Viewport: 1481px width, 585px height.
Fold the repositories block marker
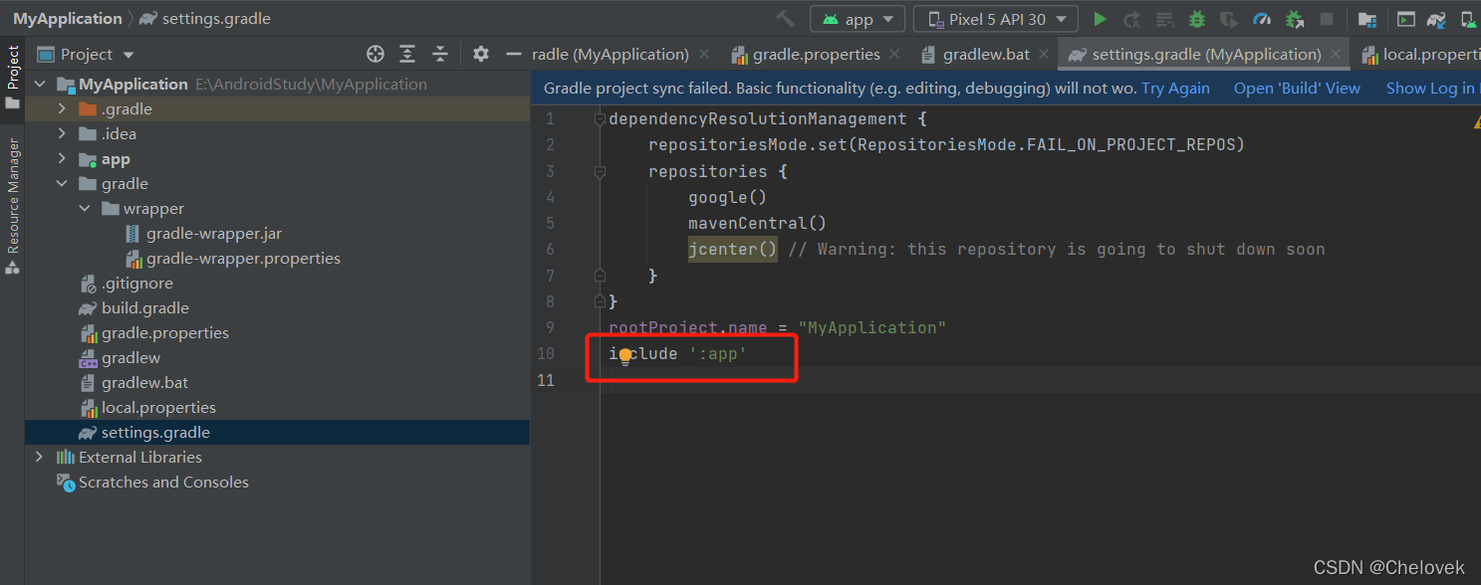coord(600,171)
